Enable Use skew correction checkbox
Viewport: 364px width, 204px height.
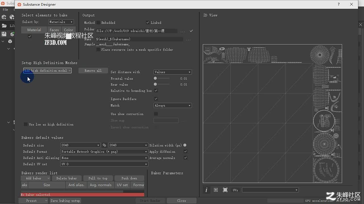click(156, 114)
